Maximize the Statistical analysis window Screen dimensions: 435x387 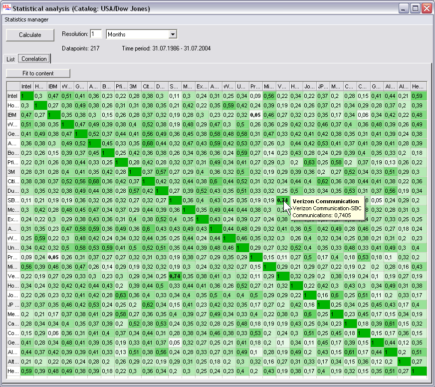tap(415, 8)
